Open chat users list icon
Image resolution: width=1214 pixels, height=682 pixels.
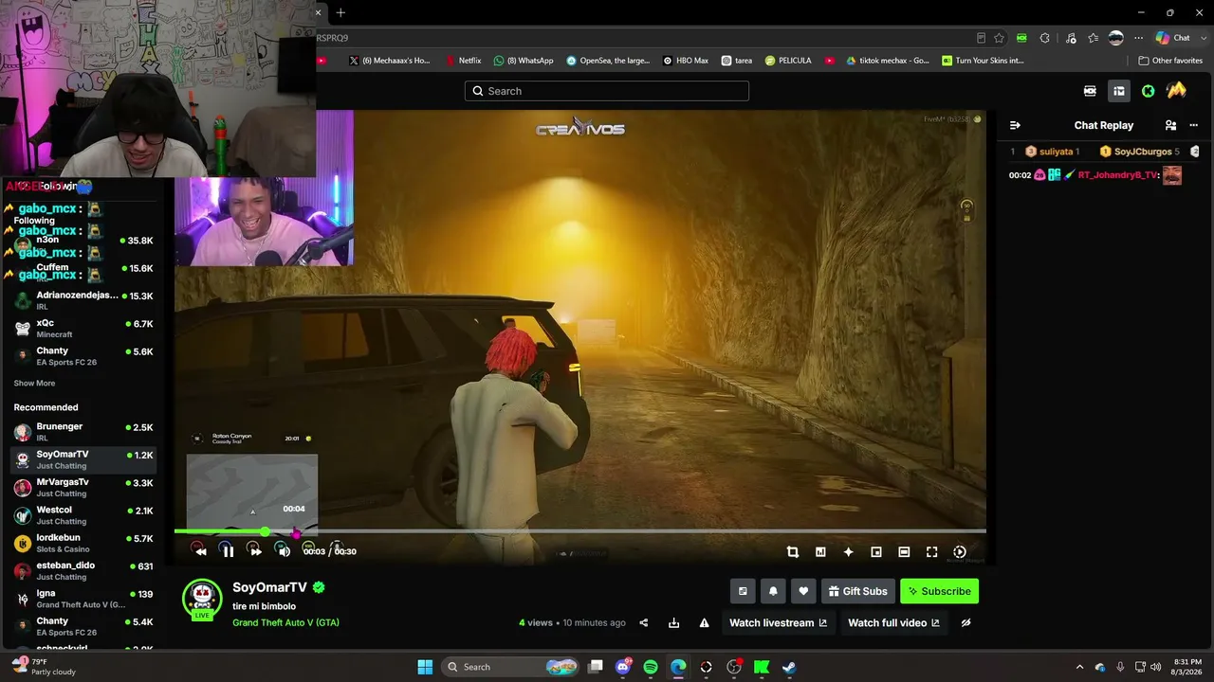point(1170,125)
